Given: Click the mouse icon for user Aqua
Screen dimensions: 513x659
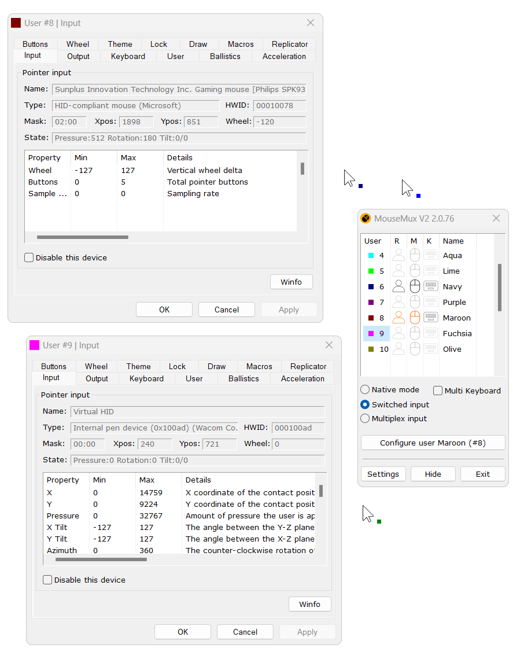Looking at the screenshot, I should 415,255.
